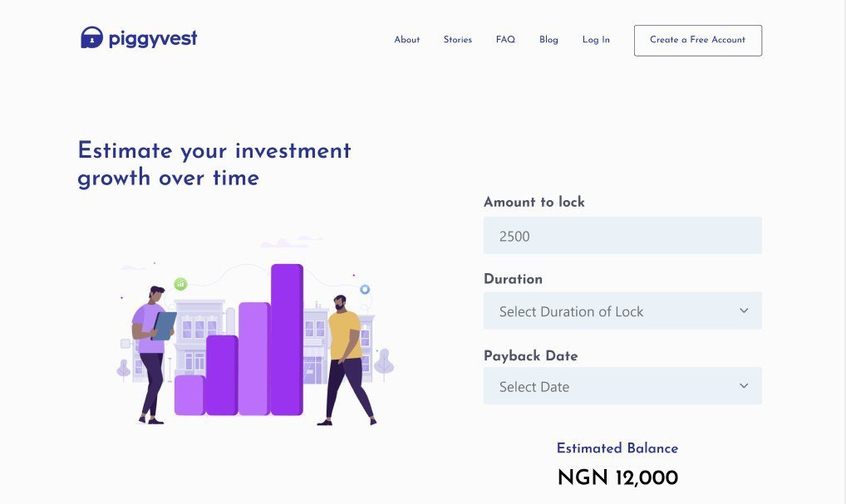Click the piggyvest padlock logo icon
This screenshot has width=846, height=504.
click(x=91, y=37)
